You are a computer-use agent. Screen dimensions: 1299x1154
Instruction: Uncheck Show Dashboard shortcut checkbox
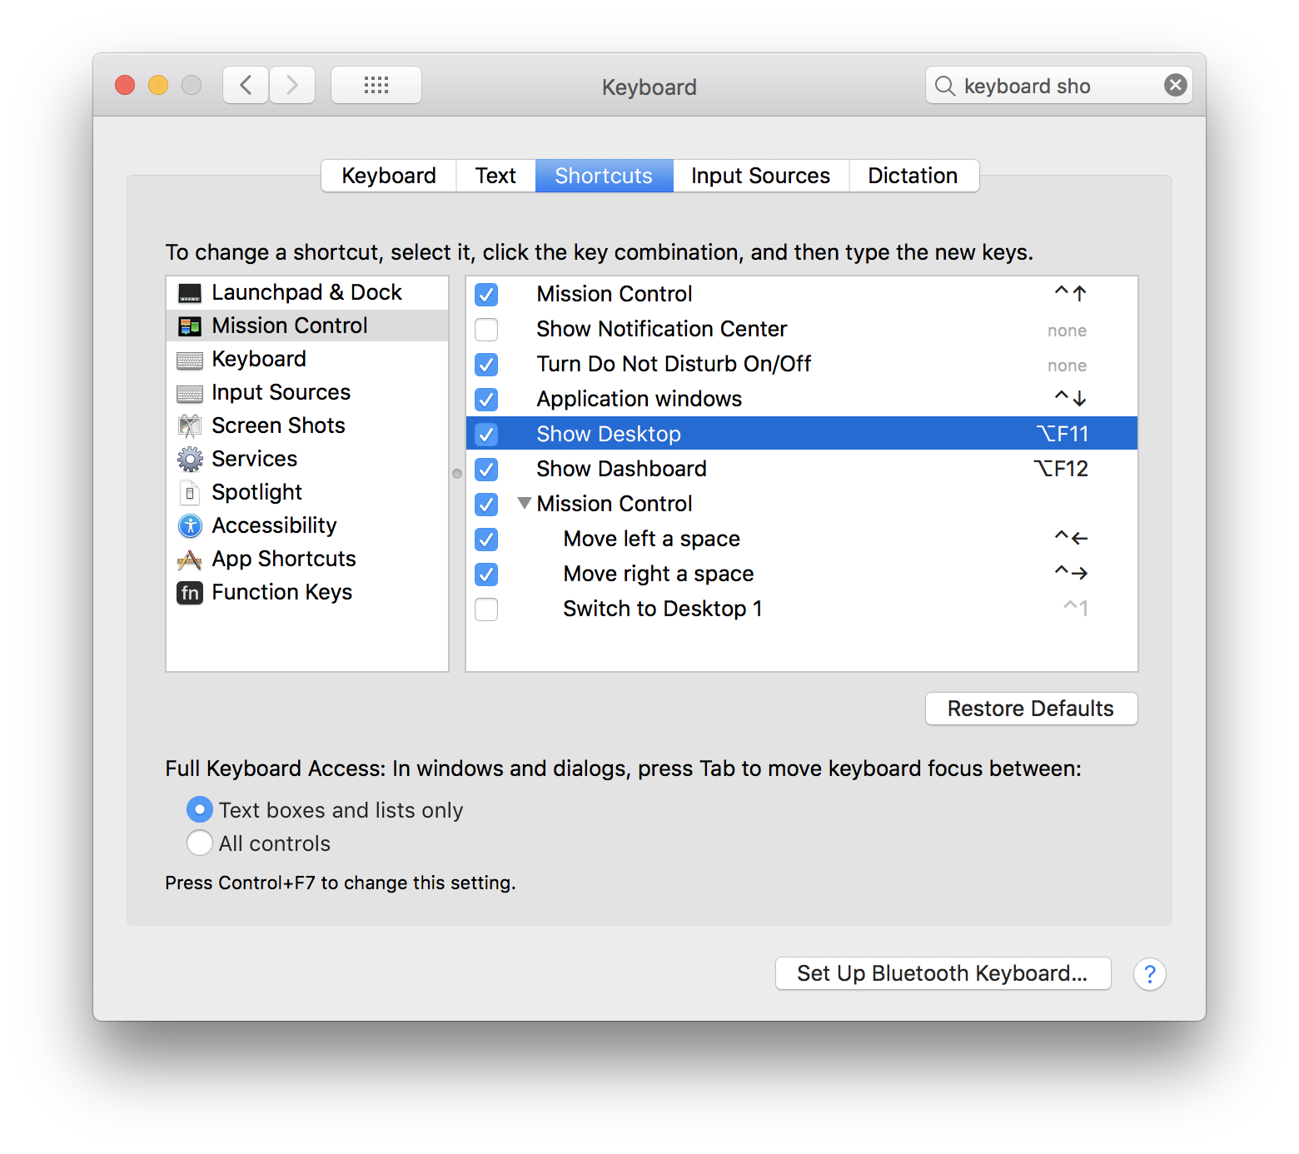[486, 470]
